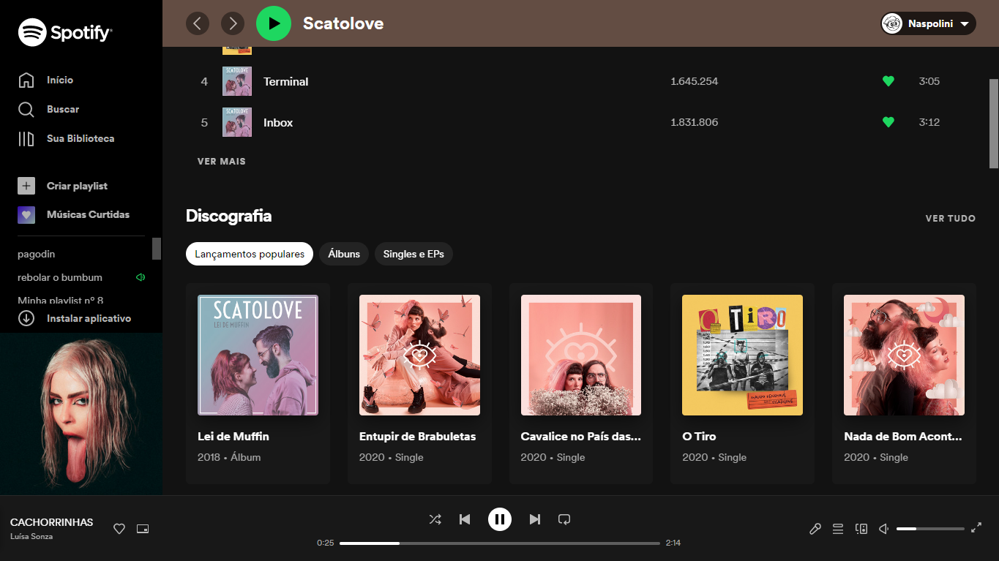Click VER TUDO in Discografia
999x561 pixels.
pos(950,218)
